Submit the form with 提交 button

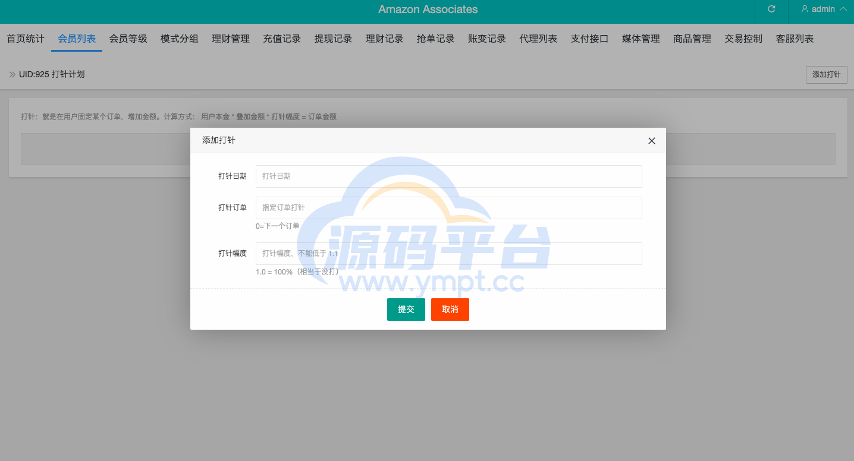pyautogui.click(x=406, y=310)
